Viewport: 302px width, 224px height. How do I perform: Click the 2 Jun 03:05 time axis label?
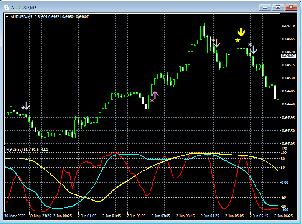(x=160, y=216)
